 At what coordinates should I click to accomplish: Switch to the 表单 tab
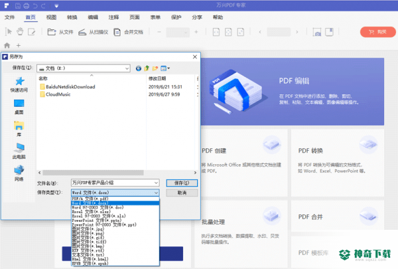pos(155,17)
